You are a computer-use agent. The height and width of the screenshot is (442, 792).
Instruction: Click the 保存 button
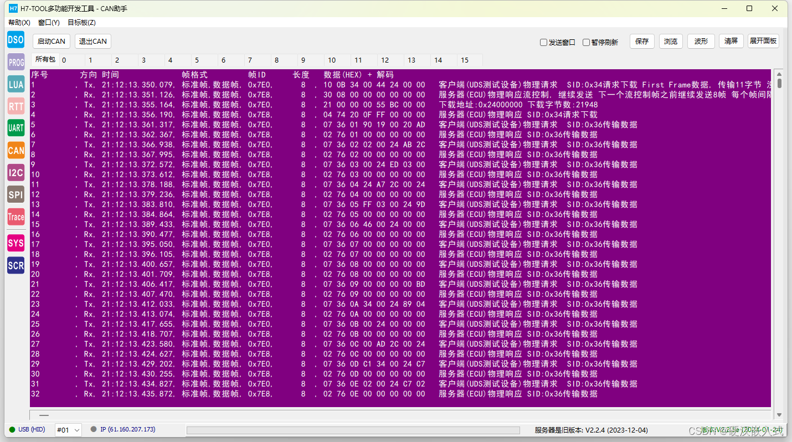pos(642,41)
